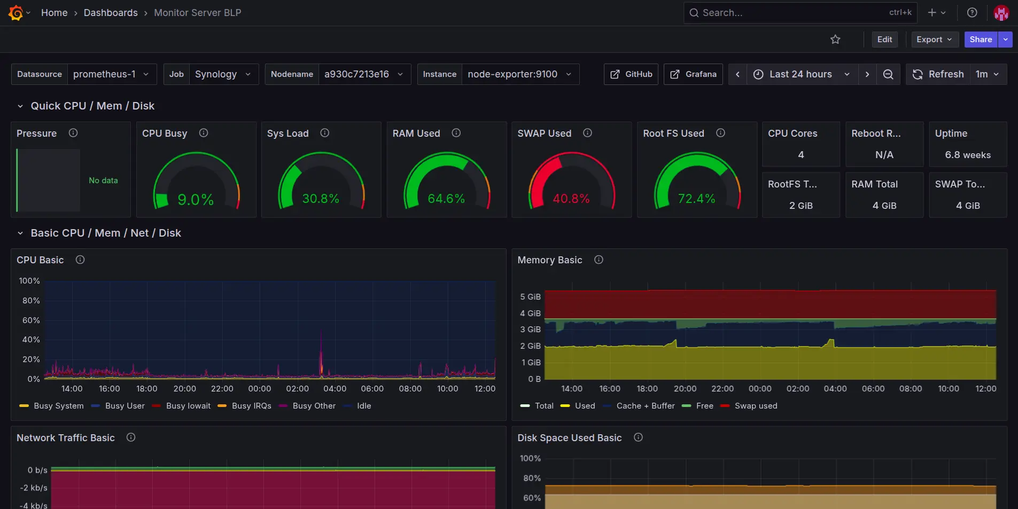The width and height of the screenshot is (1018, 509).
Task: Go to Home breadcrumb
Action: click(x=55, y=13)
